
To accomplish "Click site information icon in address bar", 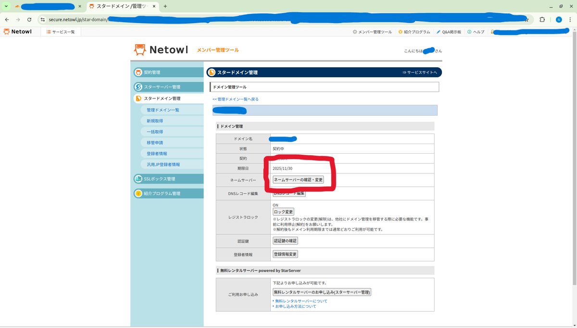I will click(42, 20).
